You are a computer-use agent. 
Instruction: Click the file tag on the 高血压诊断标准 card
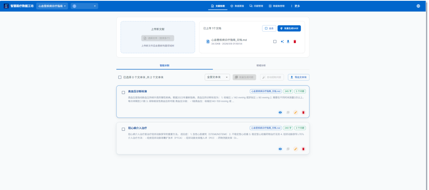266,91
